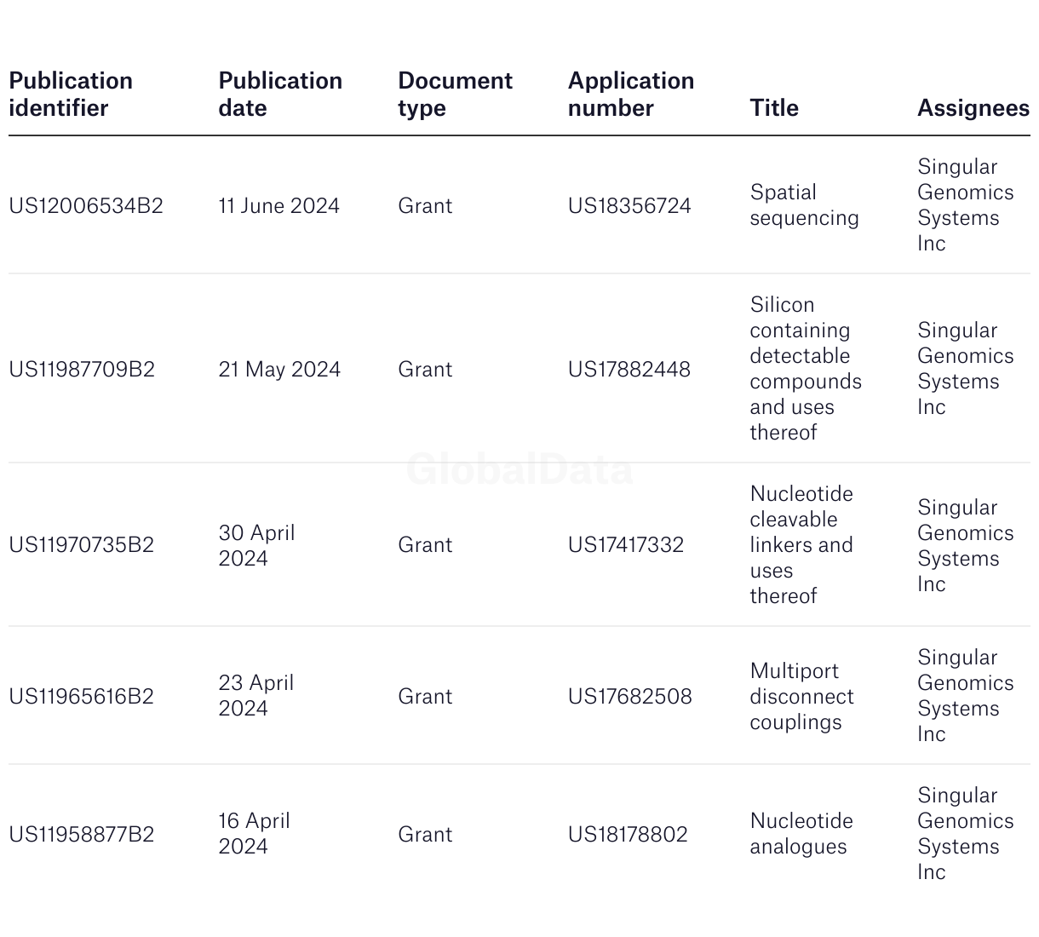Click the Title column header

(x=774, y=108)
